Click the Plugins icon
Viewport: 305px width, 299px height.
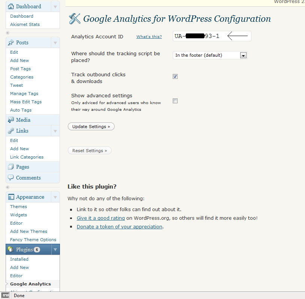coord(11,249)
